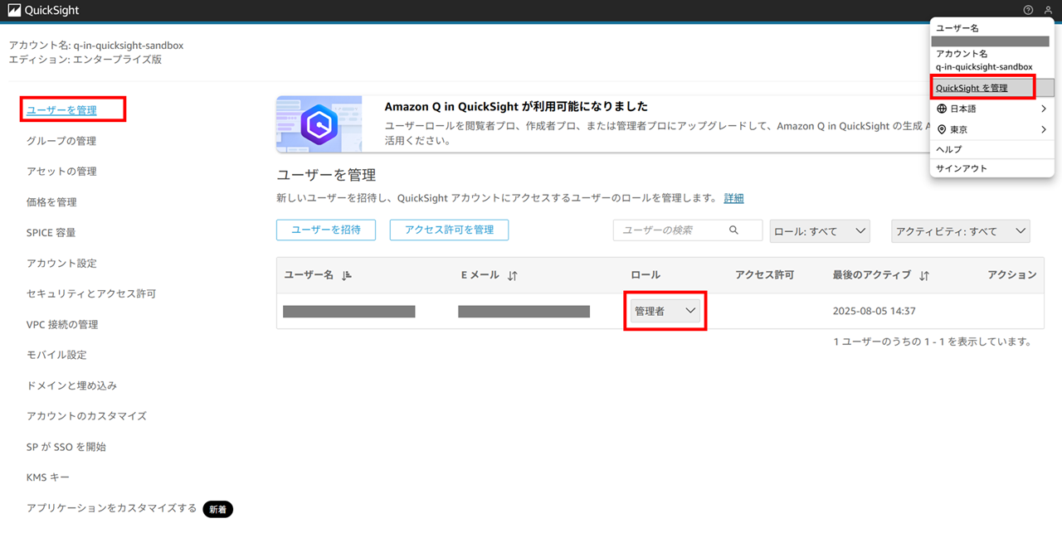Click the ユーザーを招待 button

click(x=326, y=230)
